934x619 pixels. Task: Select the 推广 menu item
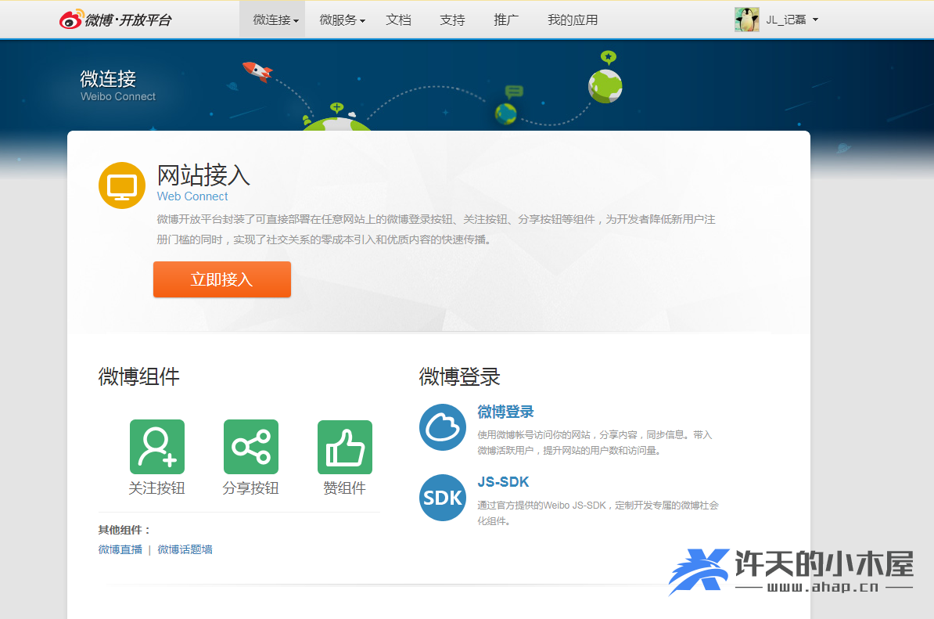coord(506,20)
